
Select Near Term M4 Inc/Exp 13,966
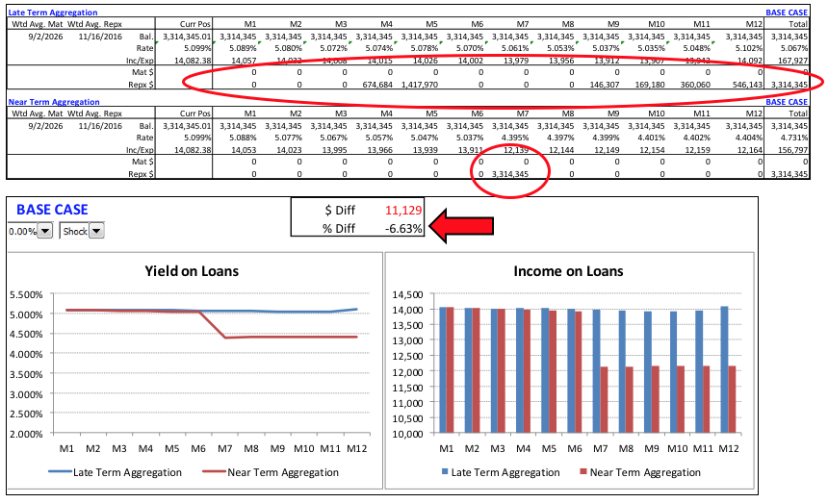tap(380, 150)
